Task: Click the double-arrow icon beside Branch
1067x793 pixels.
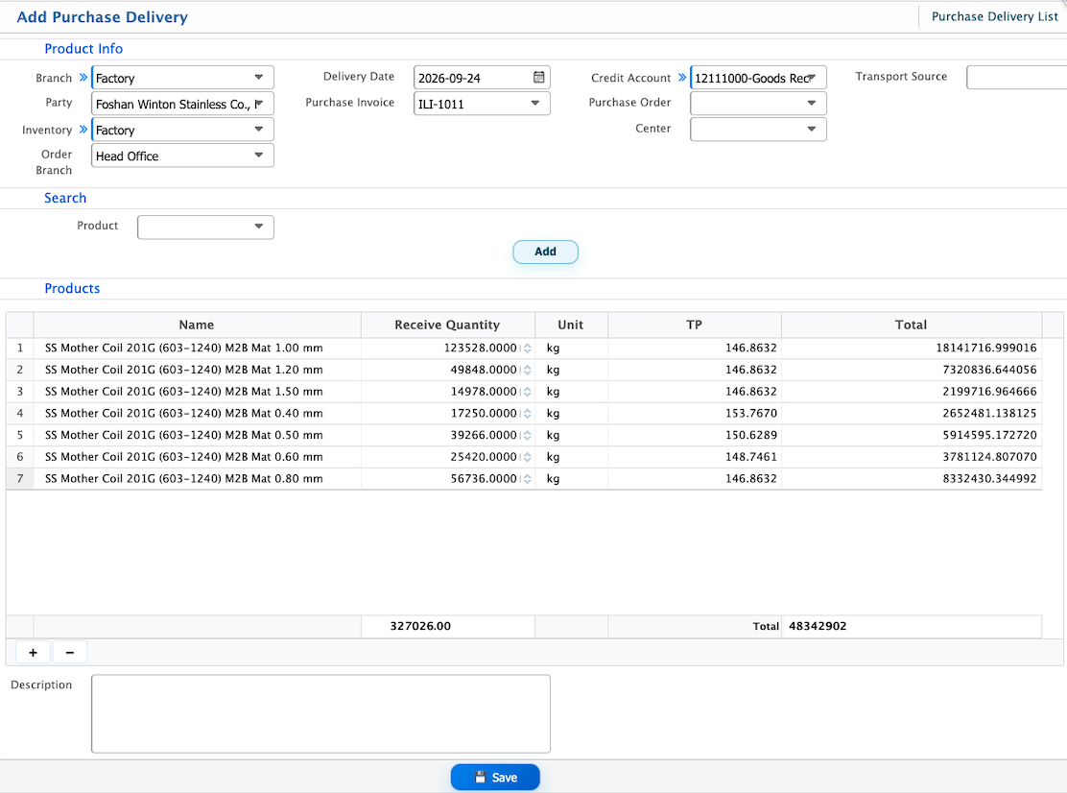Action: point(83,78)
